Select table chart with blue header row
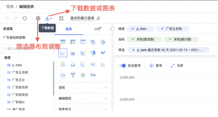The height and width of the screenshot is (117, 218). [63, 42]
